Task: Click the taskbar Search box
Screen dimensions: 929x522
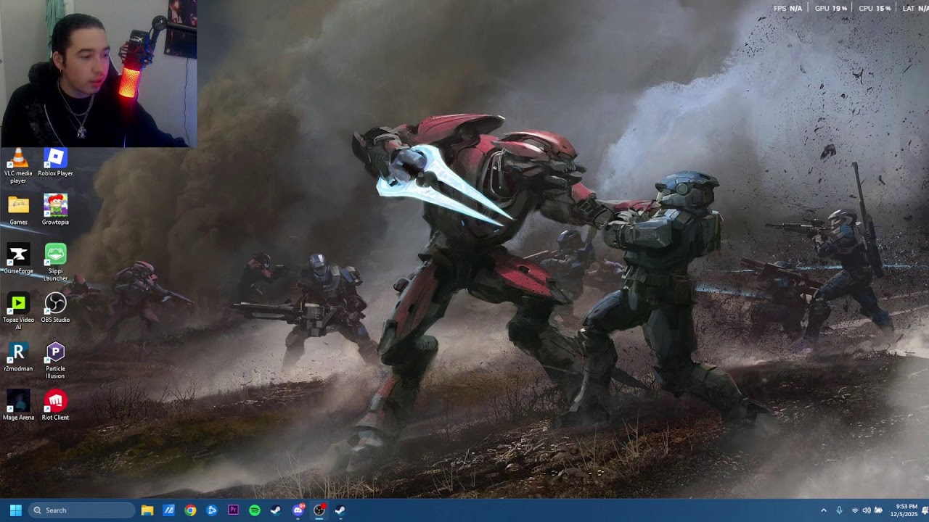Action: (82, 510)
